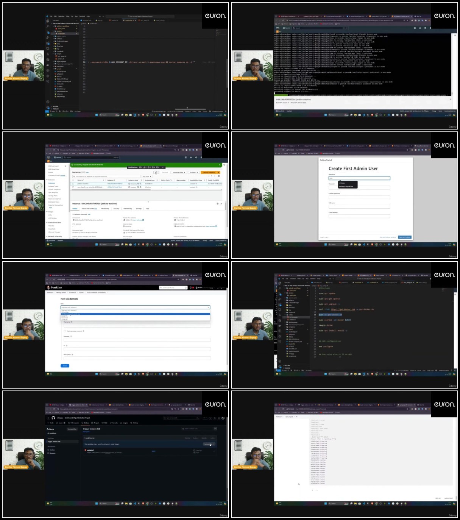Click Run workflow button on GitHub Actions

coord(209,444)
